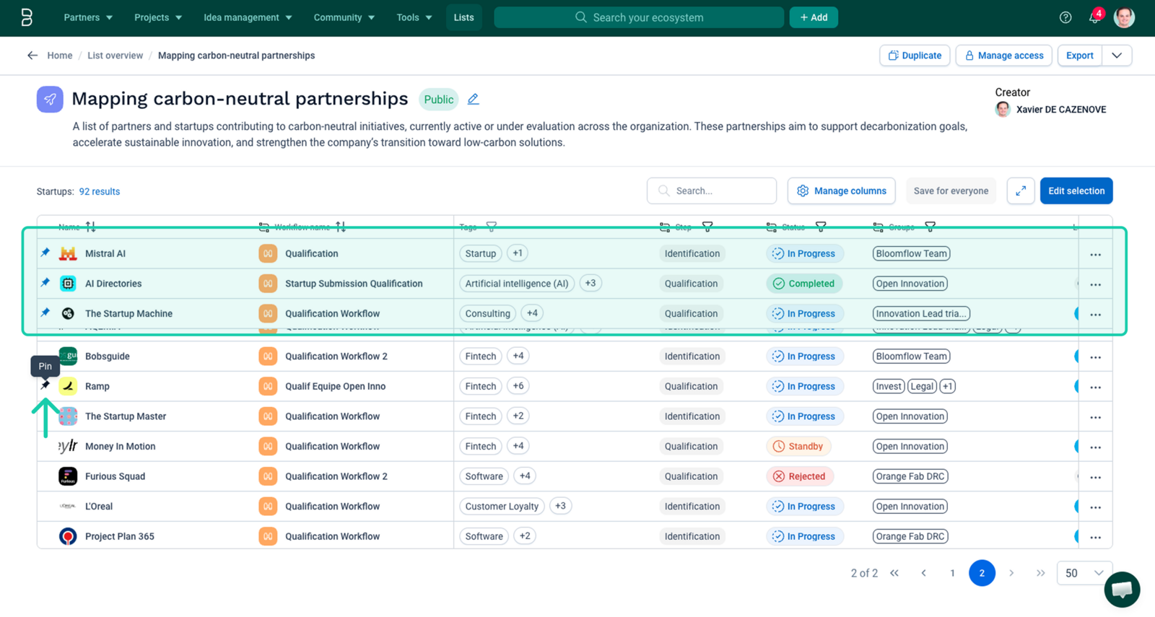Jump to the first page of results

[894, 573]
